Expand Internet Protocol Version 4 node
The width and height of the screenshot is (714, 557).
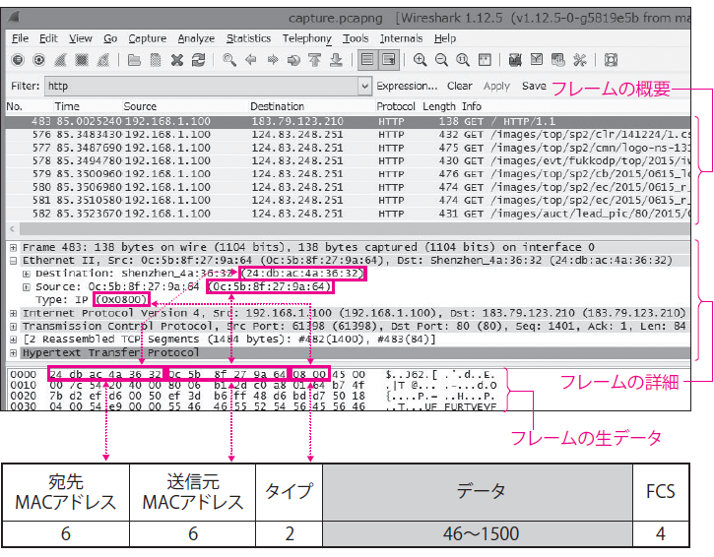[x=13, y=314]
